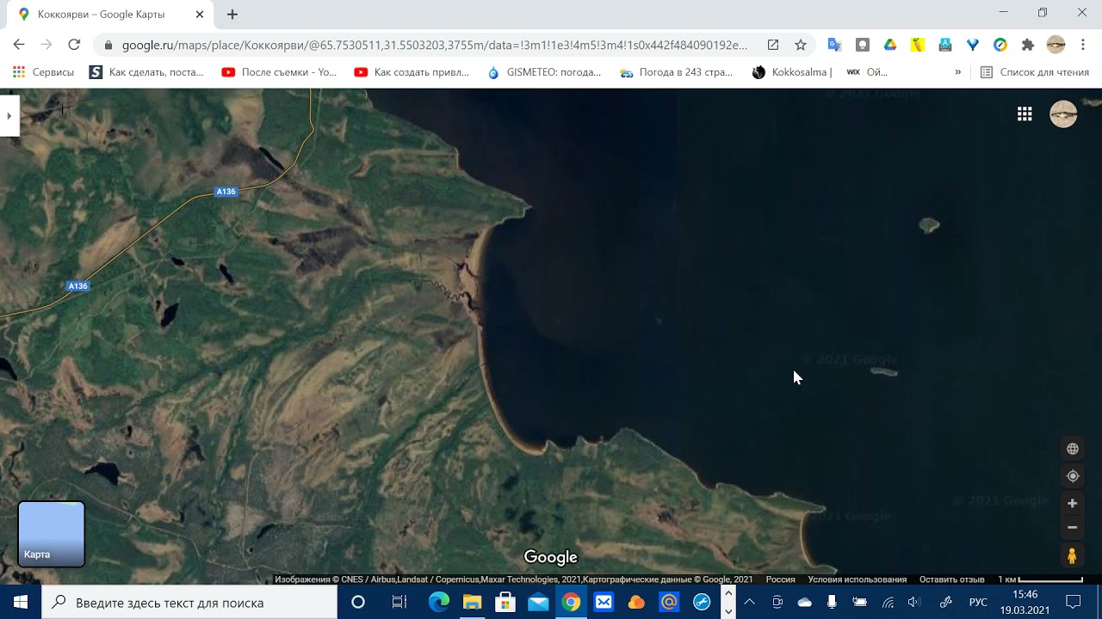Open the Google Translate extension
This screenshot has height=619, width=1102.
[x=834, y=45]
